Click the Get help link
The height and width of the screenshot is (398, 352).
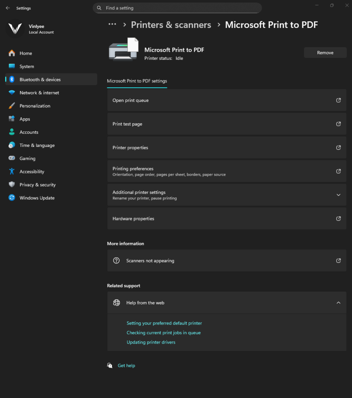[x=126, y=366]
